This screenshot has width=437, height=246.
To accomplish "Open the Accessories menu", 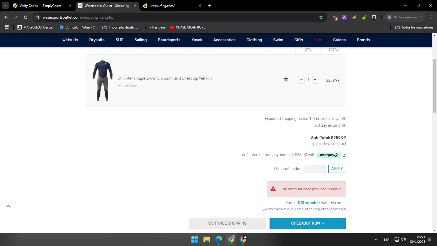I will point(224,40).
